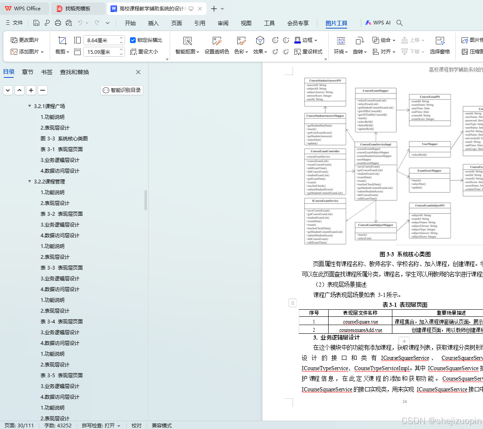Open quick access toolbar customize chevron
This screenshot has width=483, height=429.
[108, 23]
